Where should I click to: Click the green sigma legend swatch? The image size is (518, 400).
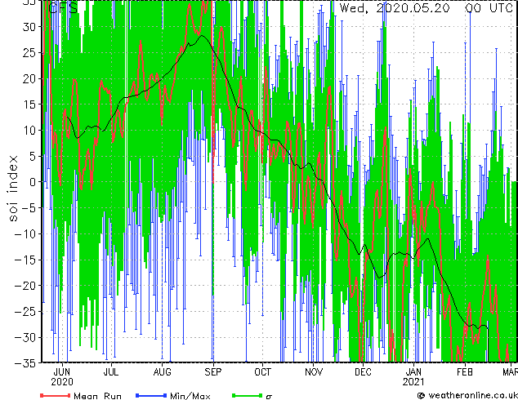click(x=248, y=395)
